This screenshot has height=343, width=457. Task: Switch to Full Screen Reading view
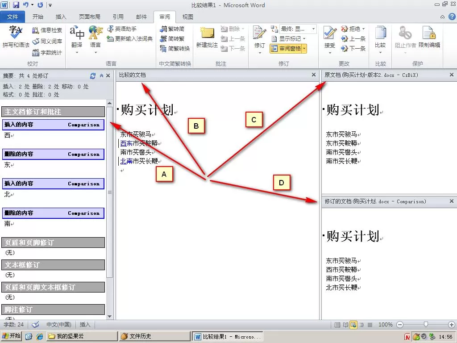coord(345,325)
